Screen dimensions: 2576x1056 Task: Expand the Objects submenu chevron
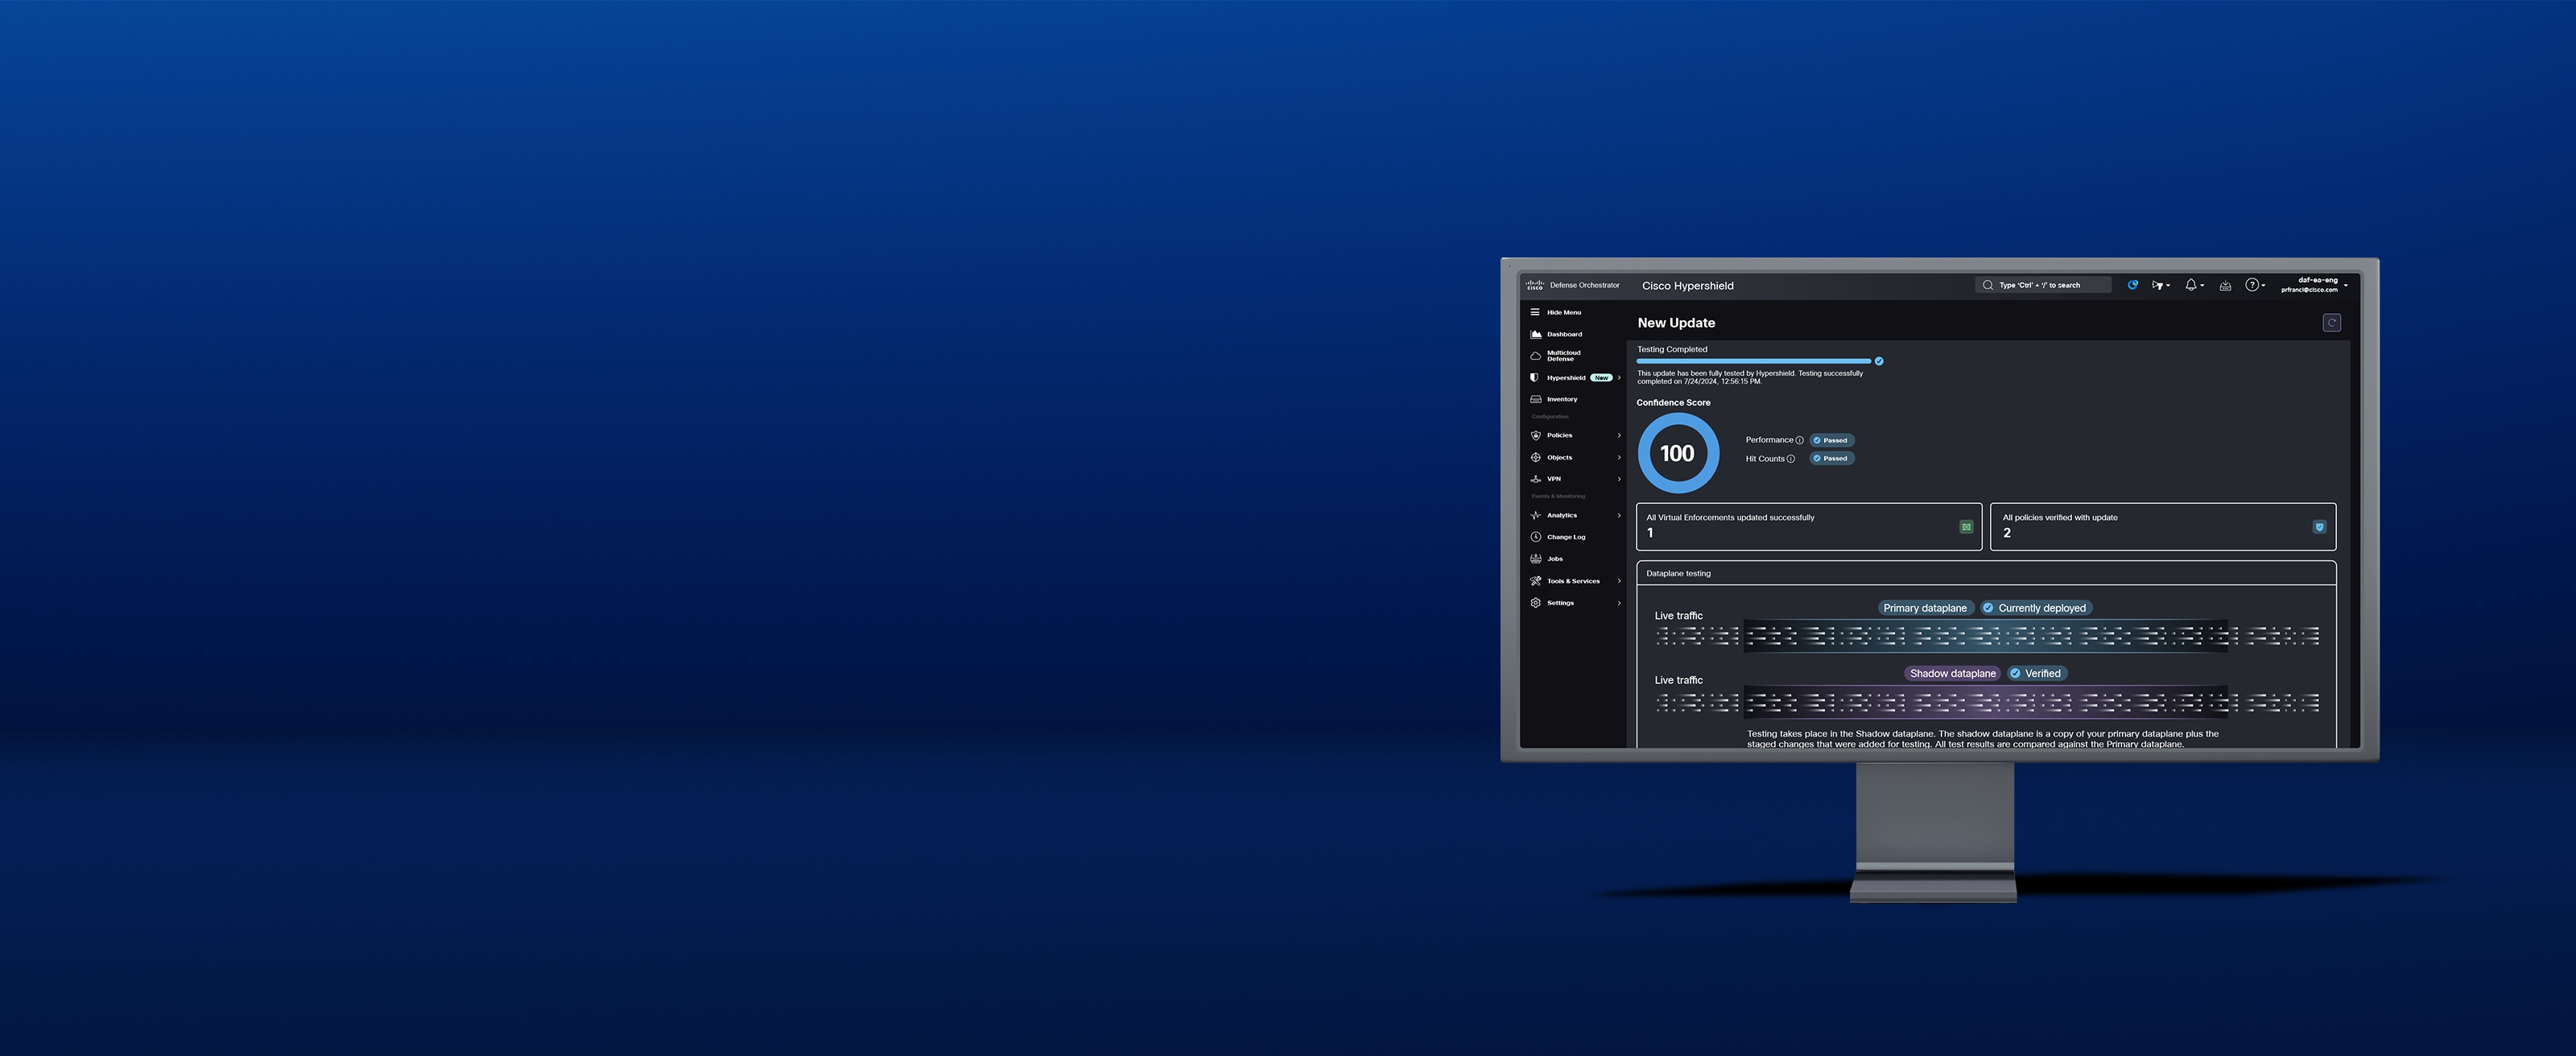pyautogui.click(x=1619, y=457)
